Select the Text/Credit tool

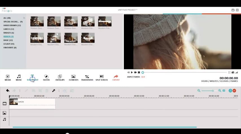(x=32, y=78)
